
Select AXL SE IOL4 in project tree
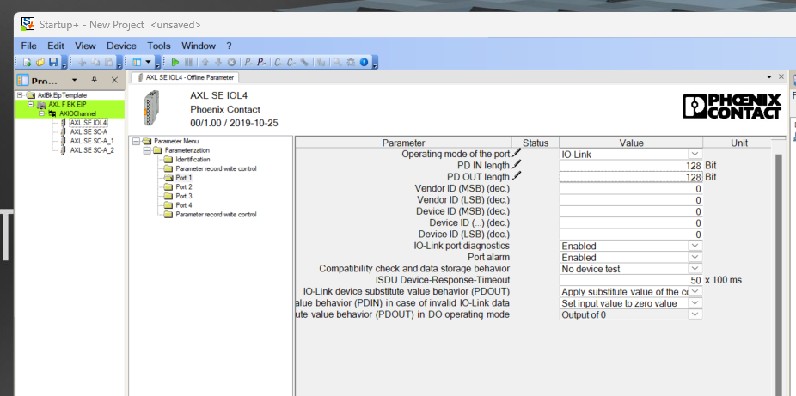[89, 123]
